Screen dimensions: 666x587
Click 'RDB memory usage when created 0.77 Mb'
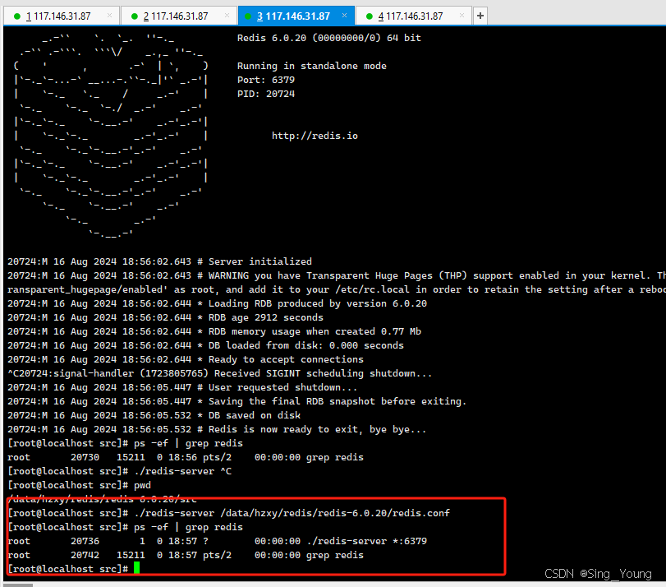pos(214,331)
